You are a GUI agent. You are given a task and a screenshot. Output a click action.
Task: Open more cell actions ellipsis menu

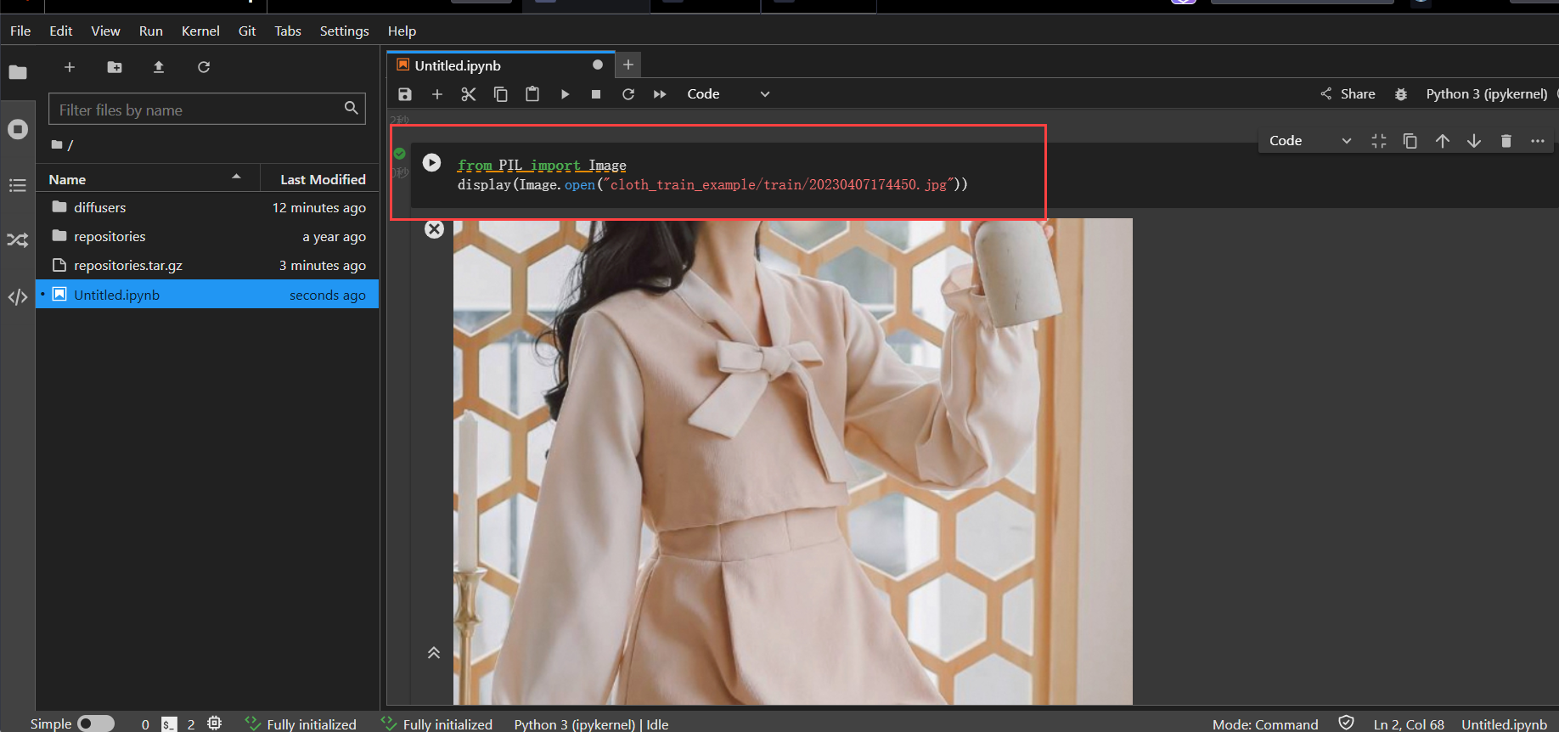pyautogui.click(x=1538, y=141)
